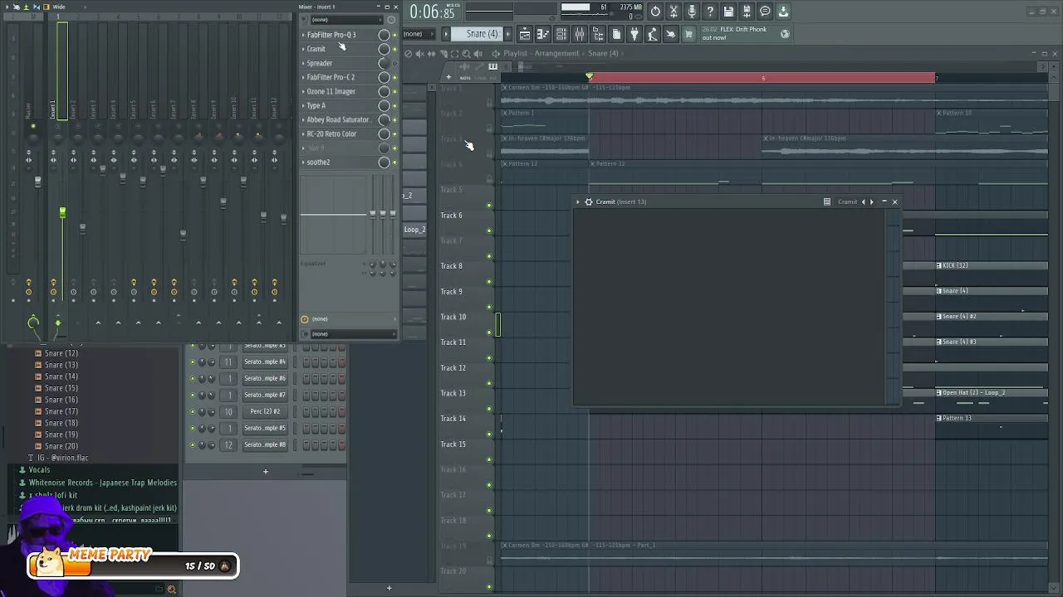This screenshot has height=597, width=1063.
Task: Select Snare (15) in the browser
Action: click(x=61, y=388)
